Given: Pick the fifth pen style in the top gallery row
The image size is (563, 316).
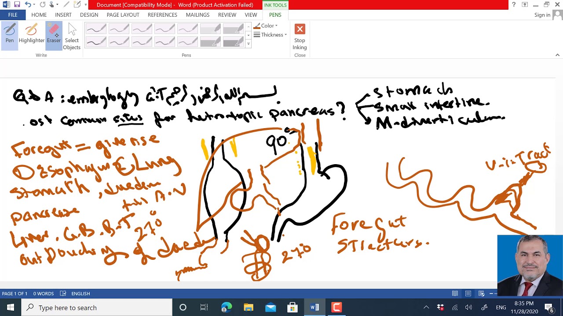Looking at the screenshot, I should coord(187,29).
